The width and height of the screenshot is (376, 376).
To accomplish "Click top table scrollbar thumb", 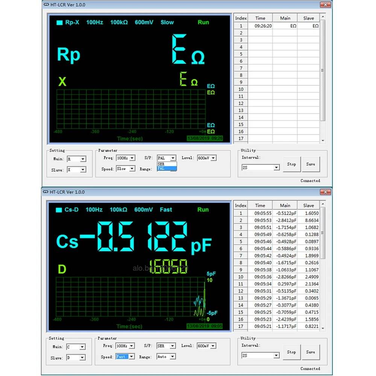I will click(323, 71).
